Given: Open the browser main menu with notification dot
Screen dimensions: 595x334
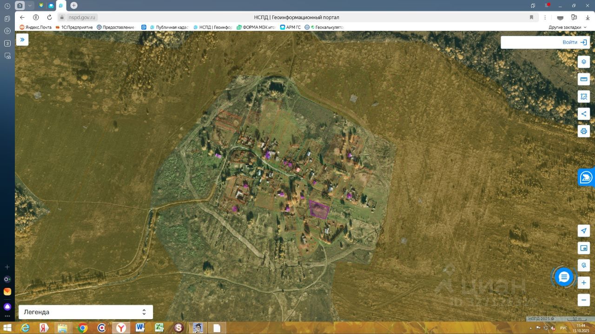Looking at the screenshot, I should [x=547, y=5].
